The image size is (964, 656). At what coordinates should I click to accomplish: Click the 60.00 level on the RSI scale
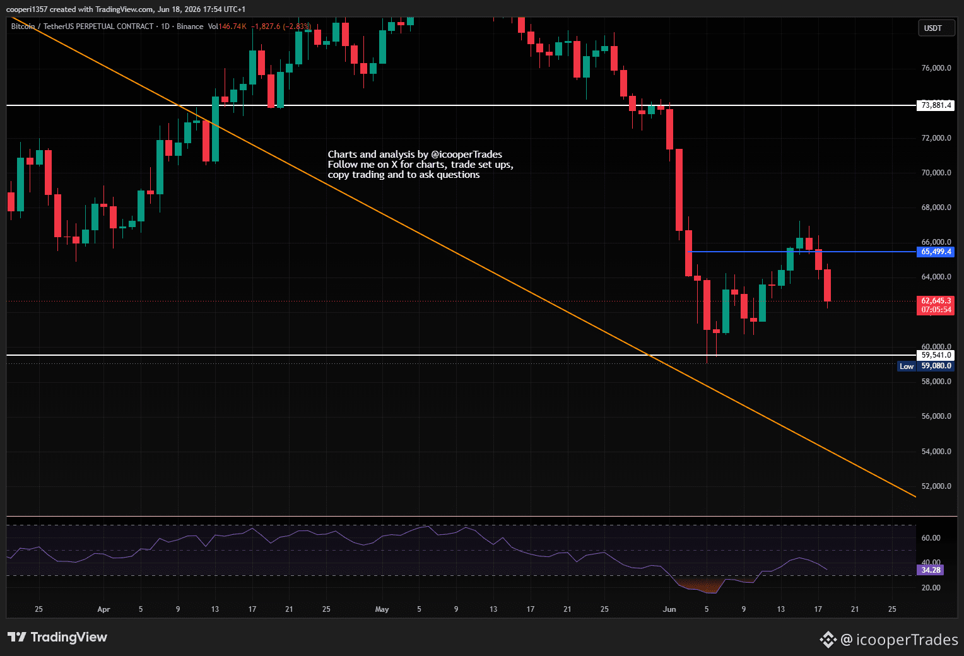click(x=931, y=538)
